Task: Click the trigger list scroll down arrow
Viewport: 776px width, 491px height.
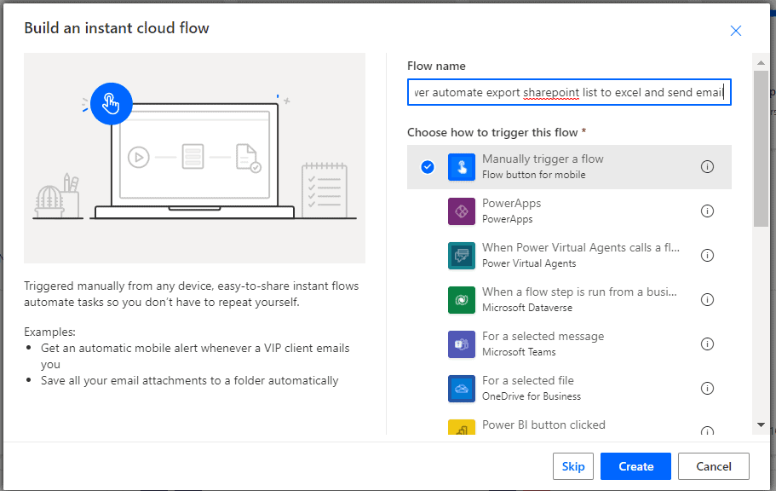Action: [761, 425]
